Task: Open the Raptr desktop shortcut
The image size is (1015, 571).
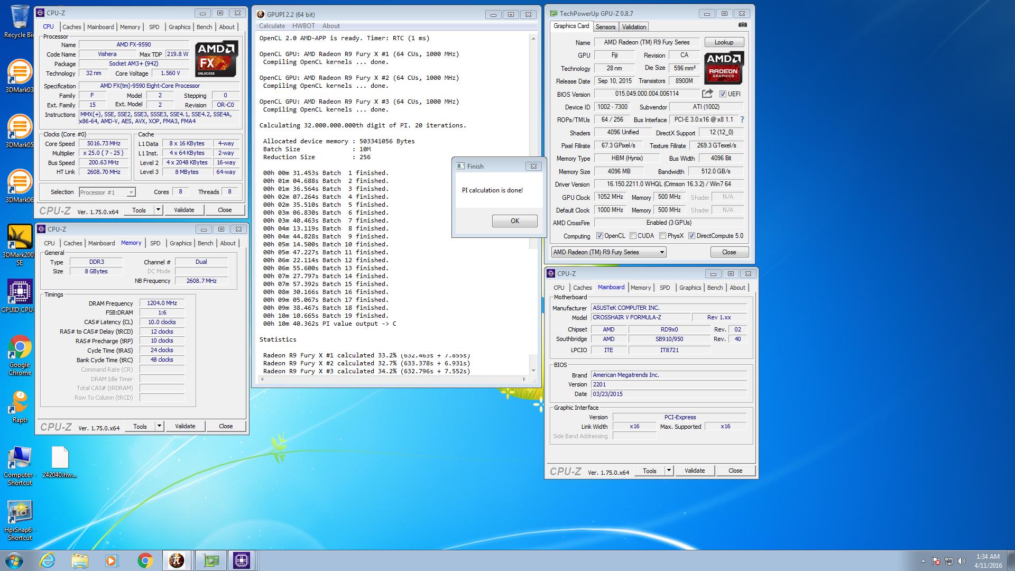Action: [20, 407]
